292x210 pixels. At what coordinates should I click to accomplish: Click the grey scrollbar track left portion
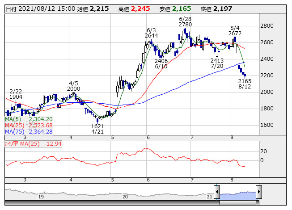[112, 203]
